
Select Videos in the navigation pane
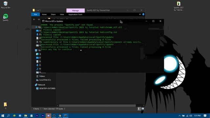42,76
